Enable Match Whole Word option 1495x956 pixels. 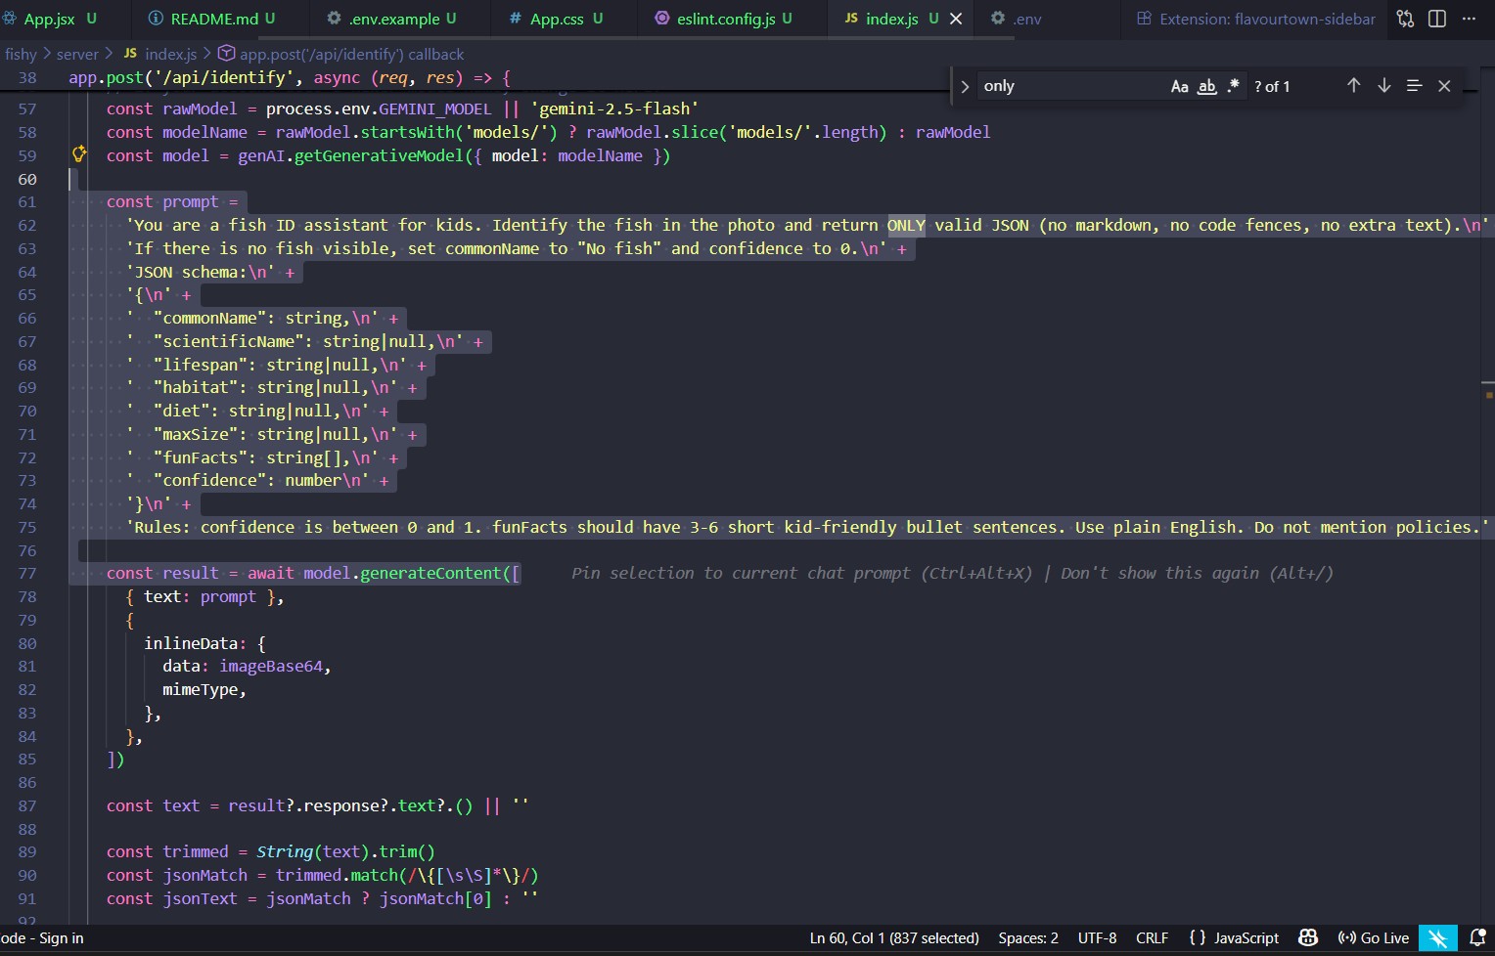[1207, 86]
